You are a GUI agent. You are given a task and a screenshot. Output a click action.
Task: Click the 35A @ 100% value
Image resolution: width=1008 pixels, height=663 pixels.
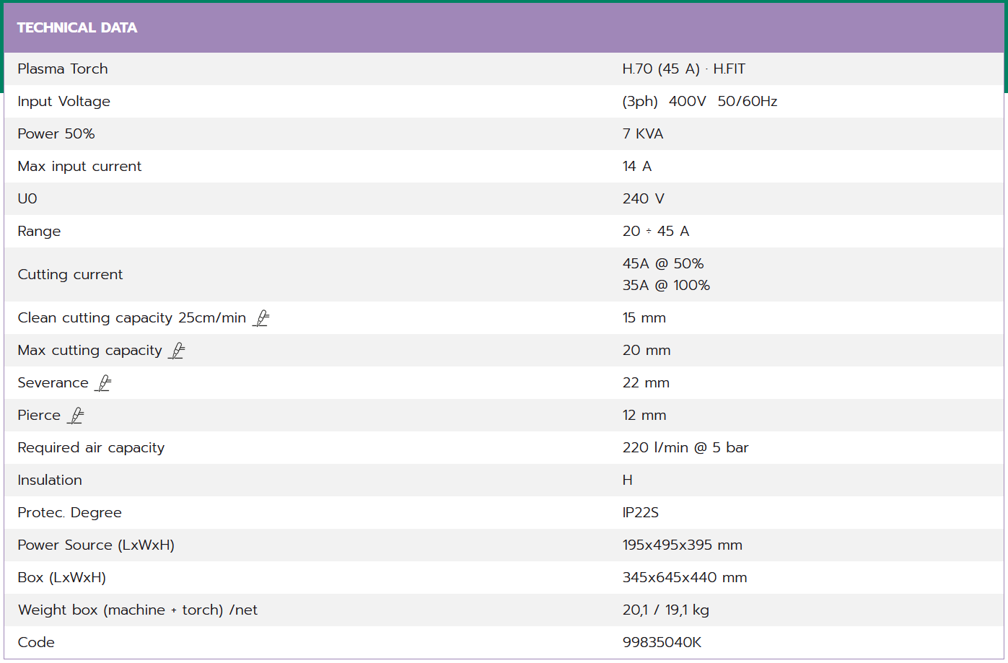pyautogui.click(x=666, y=285)
